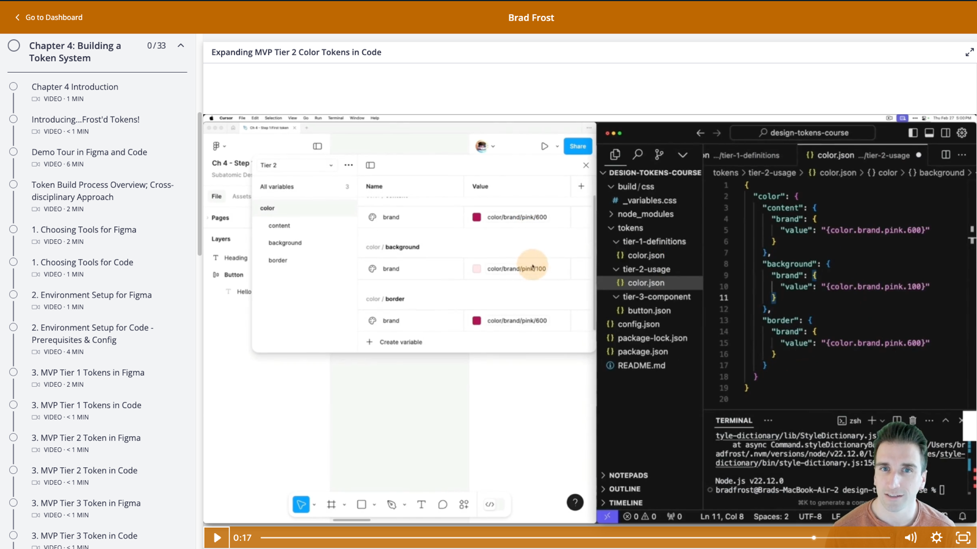Open the TERMINAL panel tab

click(x=734, y=420)
